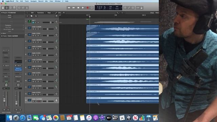Toggle the Solo button in control bar
Viewport: 217px width, 122px height.
[x=133, y=8]
